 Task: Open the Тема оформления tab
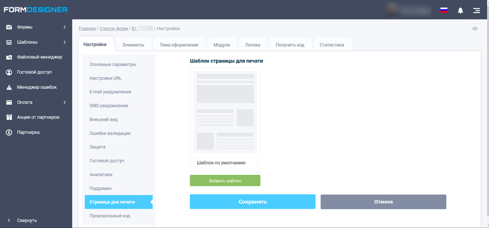(x=179, y=45)
